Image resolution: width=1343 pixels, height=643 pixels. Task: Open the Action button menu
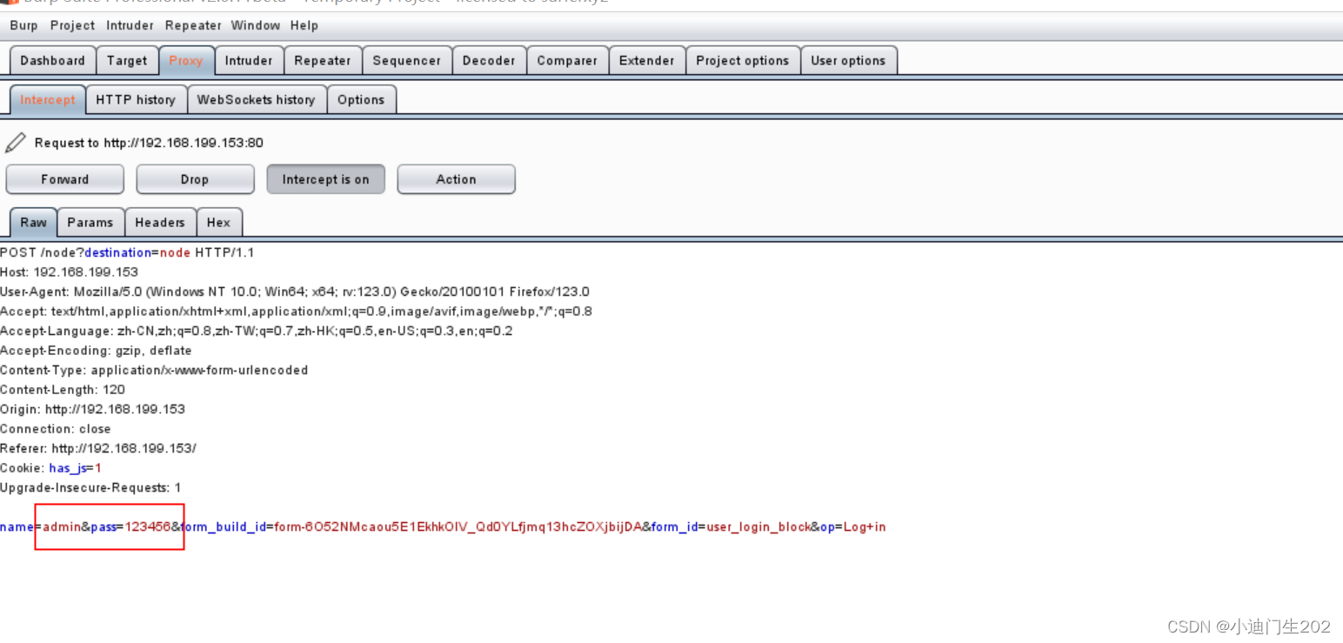click(x=456, y=179)
